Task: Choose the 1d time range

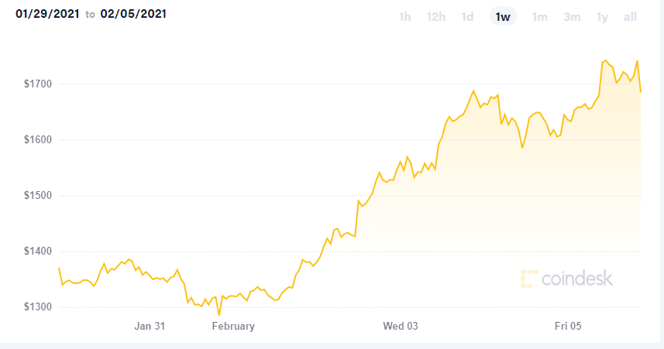Action: [467, 17]
